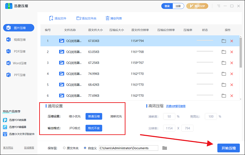Remove row 5 with red X

coord(232,85)
